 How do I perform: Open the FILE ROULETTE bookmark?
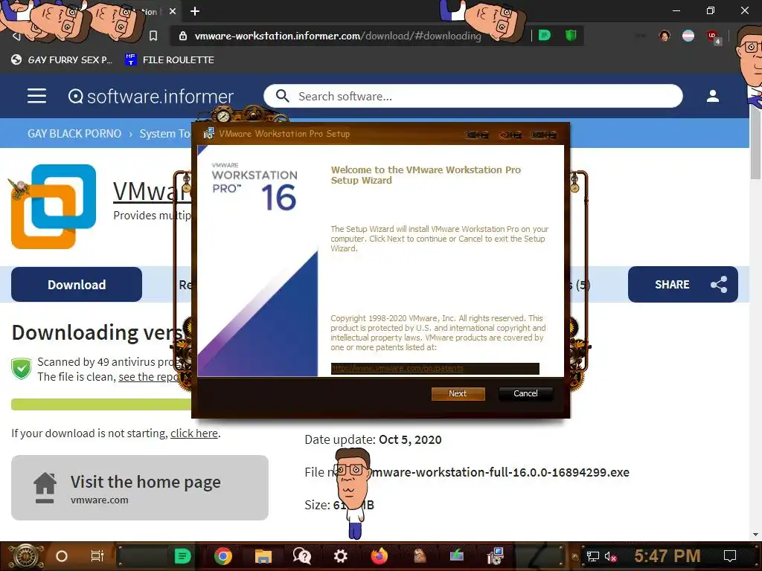pos(170,59)
